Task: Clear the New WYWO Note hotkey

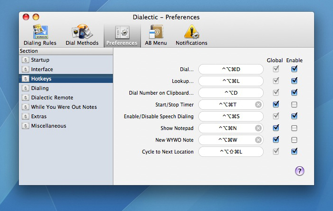Action: click(x=258, y=140)
